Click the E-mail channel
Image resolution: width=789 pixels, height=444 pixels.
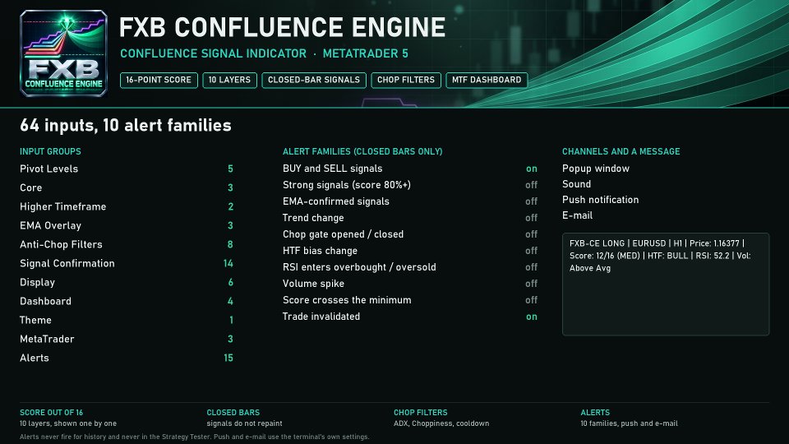click(x=577, y=215)
